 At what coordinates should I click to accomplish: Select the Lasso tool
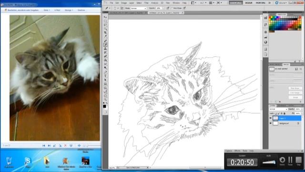[x=105, y=25]
